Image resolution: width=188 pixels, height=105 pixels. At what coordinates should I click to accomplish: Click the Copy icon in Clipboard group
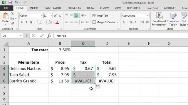click(x=12, y=19)
